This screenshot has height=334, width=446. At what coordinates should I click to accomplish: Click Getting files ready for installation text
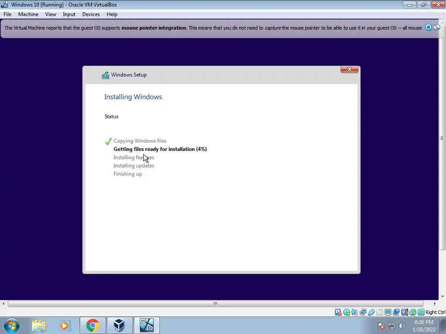(x=160, y=149)
